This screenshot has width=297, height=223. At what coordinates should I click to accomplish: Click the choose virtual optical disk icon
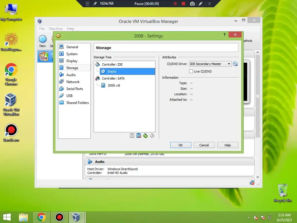click(235, 64)
